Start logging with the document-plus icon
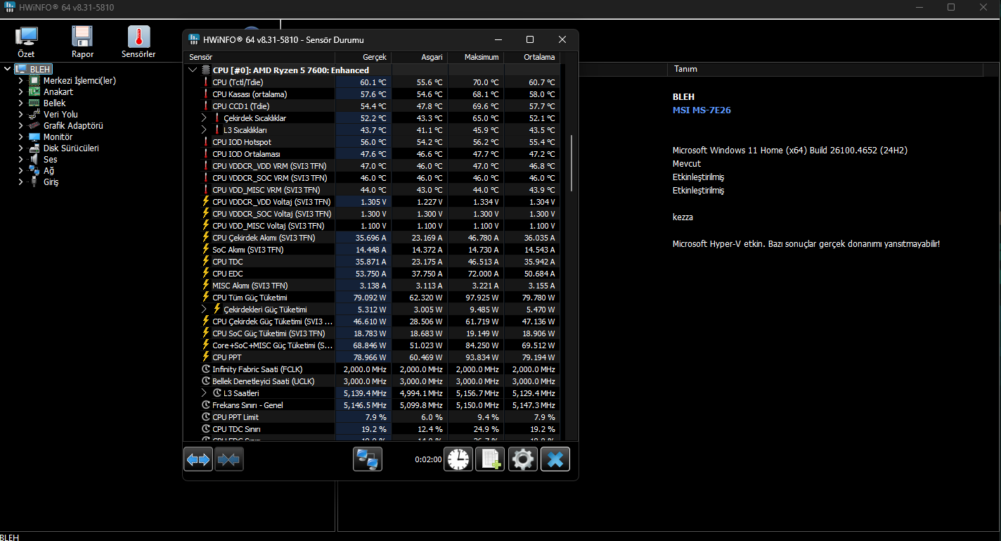 (490, 459)
